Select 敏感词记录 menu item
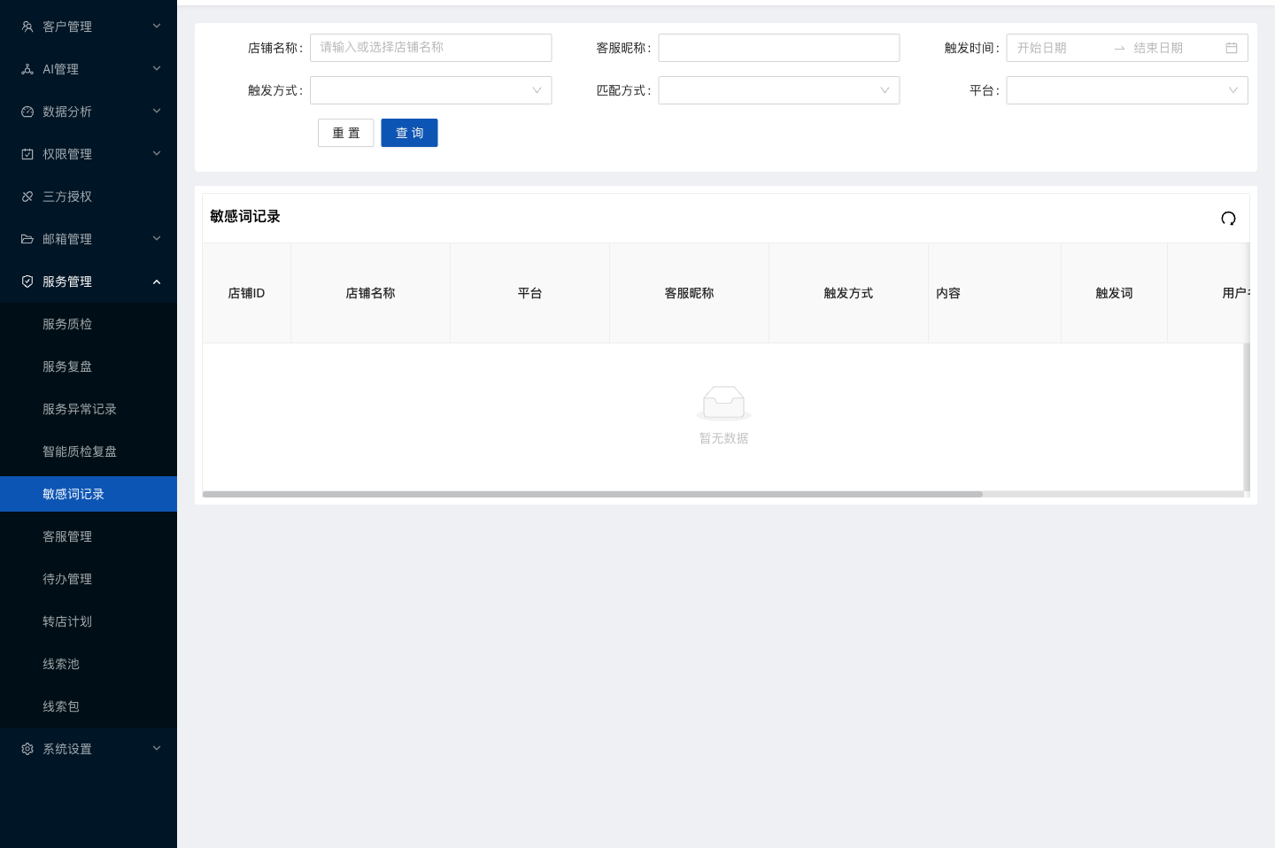This screenshot has width=1275, height=848. pos(89,494)
